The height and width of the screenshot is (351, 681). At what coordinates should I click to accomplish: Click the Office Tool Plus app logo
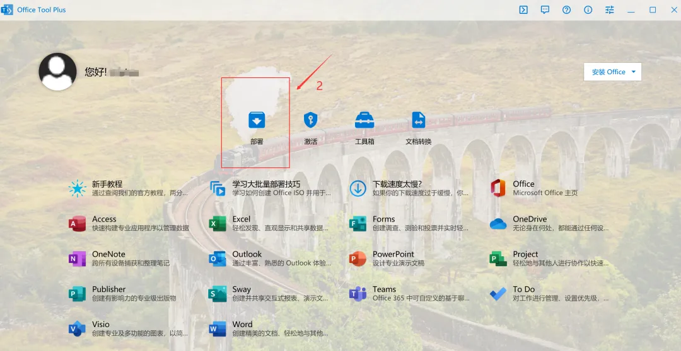[x=6, y=9]
